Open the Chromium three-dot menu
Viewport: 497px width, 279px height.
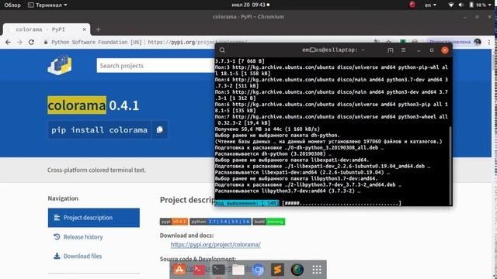pos(489,42)
